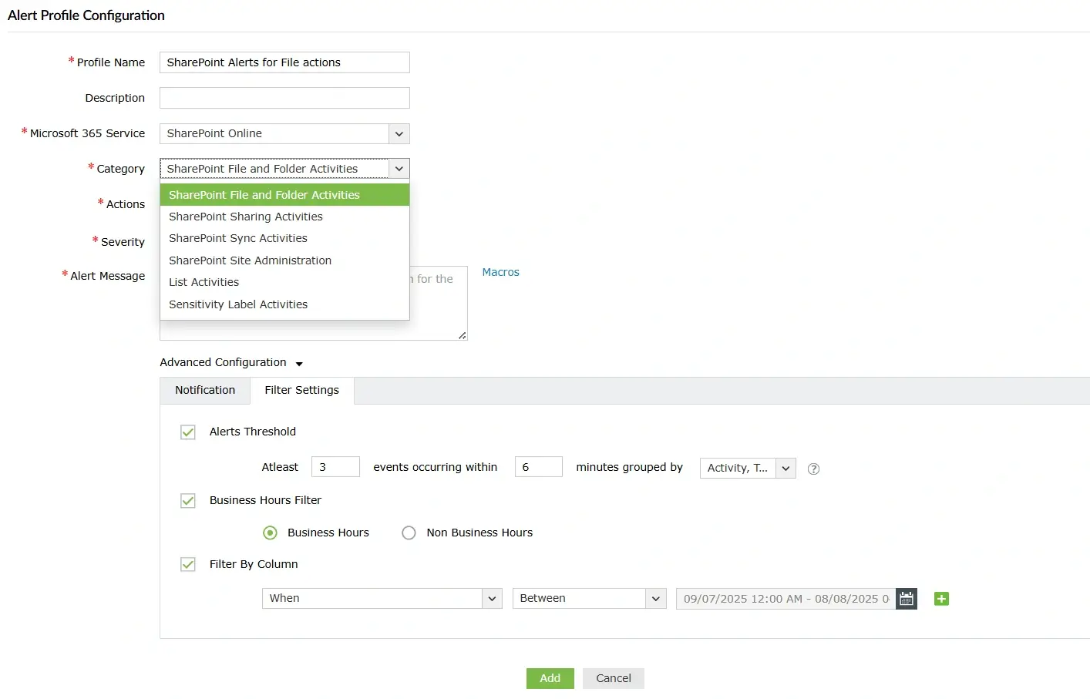Select SharePoint Sharing Activities from the list
Viewport: 1090px width, 699px height.
click(x=246, y=217)
